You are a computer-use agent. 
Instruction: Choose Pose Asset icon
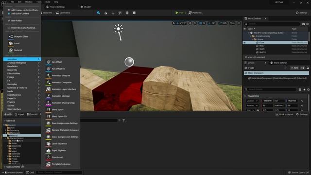click(x=48, y=157)
